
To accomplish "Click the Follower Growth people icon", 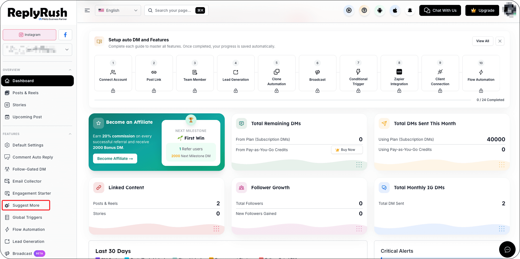I will click(x=241, y=188).
